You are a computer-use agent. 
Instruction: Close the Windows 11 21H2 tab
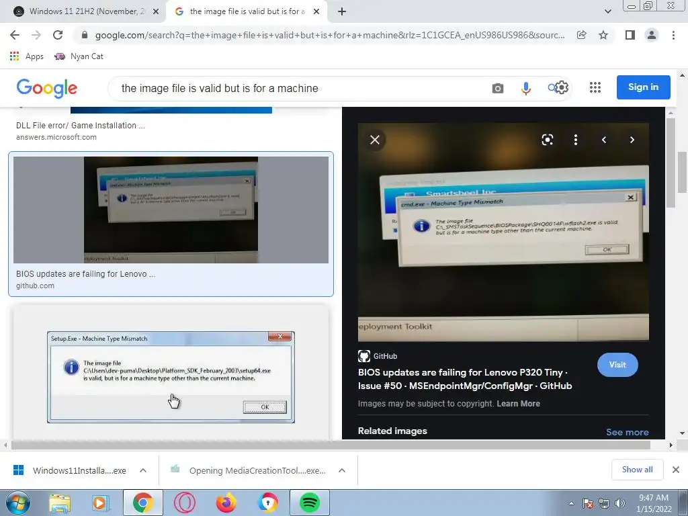(156, 12)
